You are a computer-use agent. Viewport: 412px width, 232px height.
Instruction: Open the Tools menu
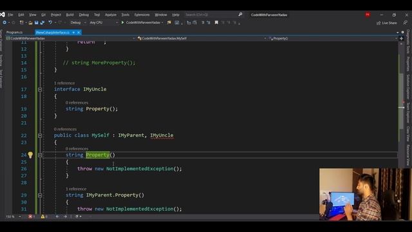click(126, 15)
